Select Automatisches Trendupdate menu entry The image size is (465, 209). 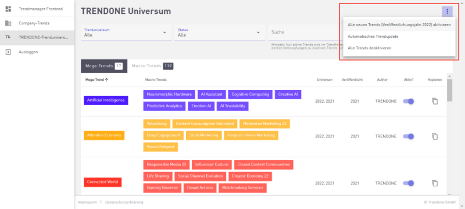[x=399, y=37]
